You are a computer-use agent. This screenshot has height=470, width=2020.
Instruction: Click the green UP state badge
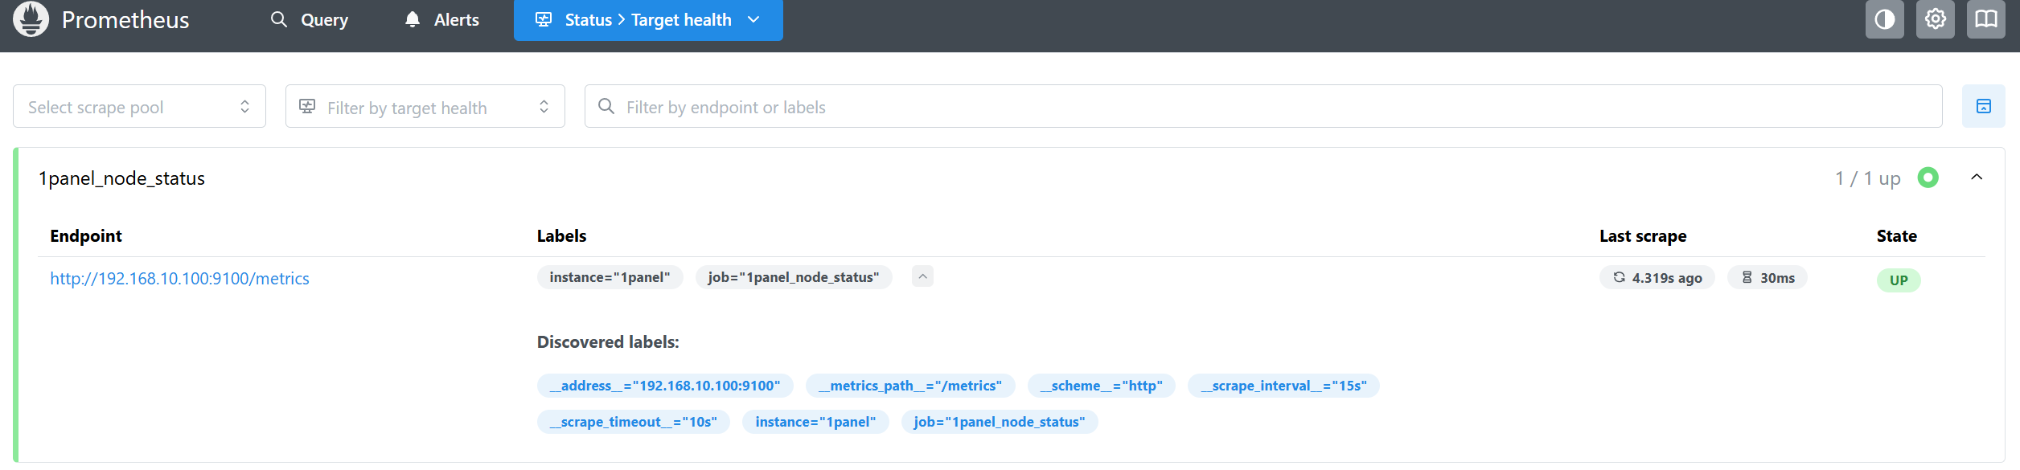click(x=1898, y=280)
